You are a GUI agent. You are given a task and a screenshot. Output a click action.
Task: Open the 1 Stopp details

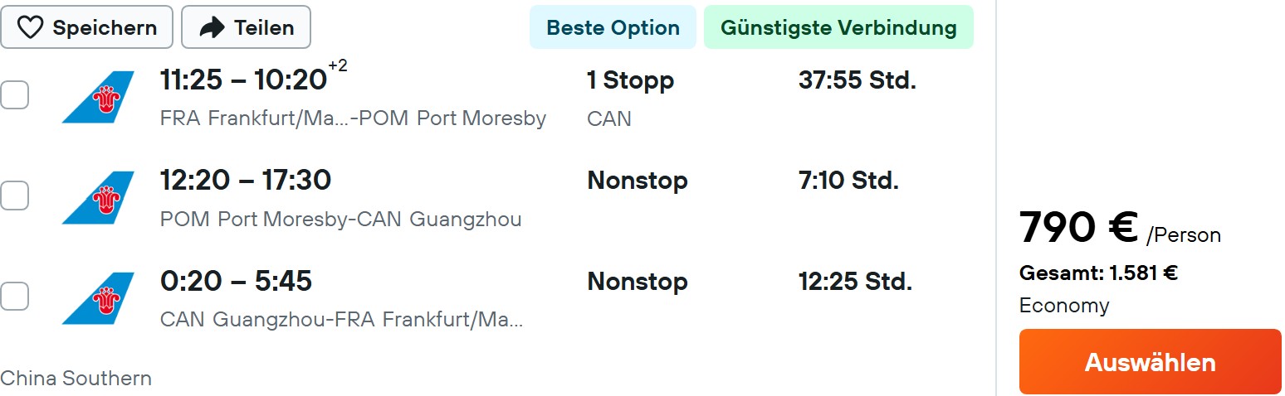pos(630,80)
